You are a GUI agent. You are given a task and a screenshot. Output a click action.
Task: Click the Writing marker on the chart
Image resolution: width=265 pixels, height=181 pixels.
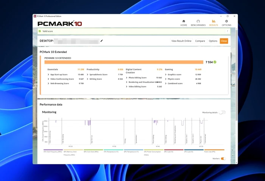tap(125, 141)
